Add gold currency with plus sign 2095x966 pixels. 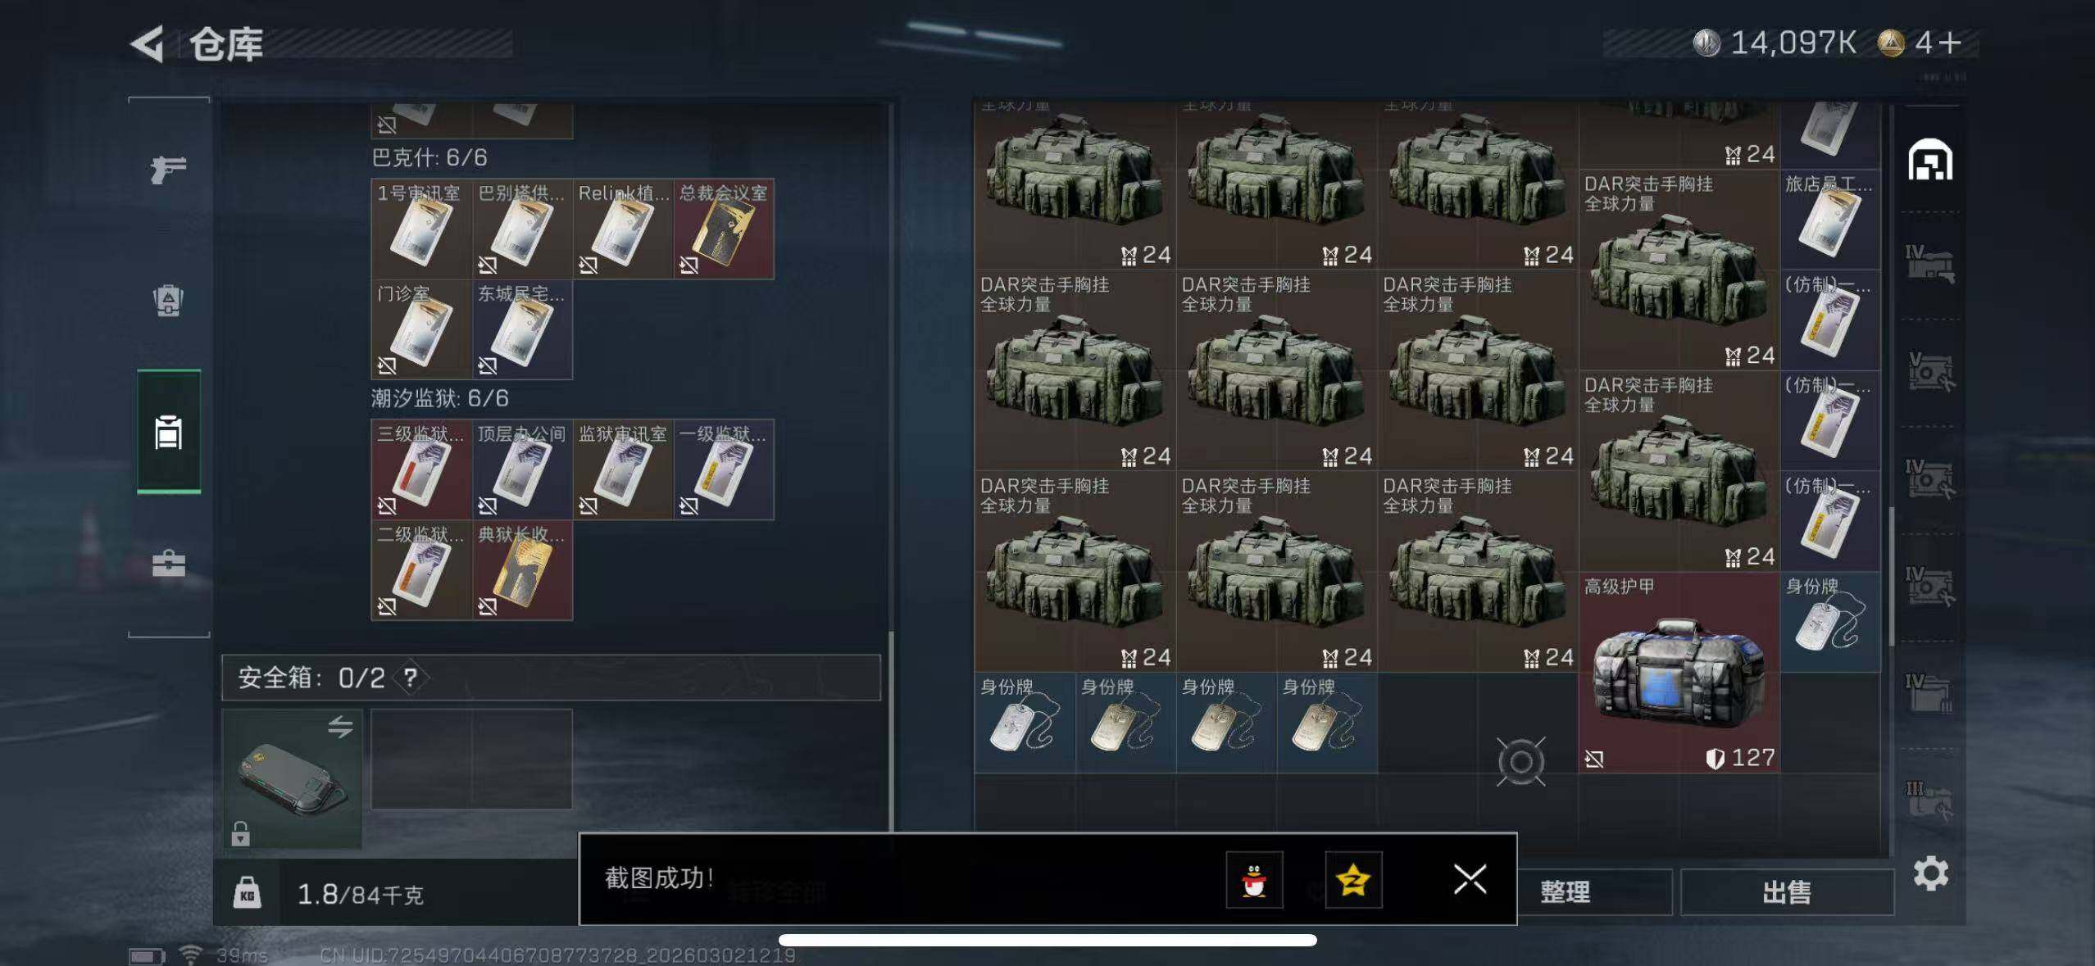pos(1951,43)
